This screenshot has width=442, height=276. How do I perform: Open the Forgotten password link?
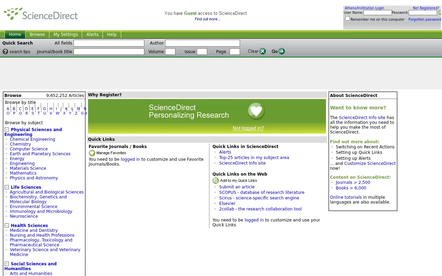(425, 19)
